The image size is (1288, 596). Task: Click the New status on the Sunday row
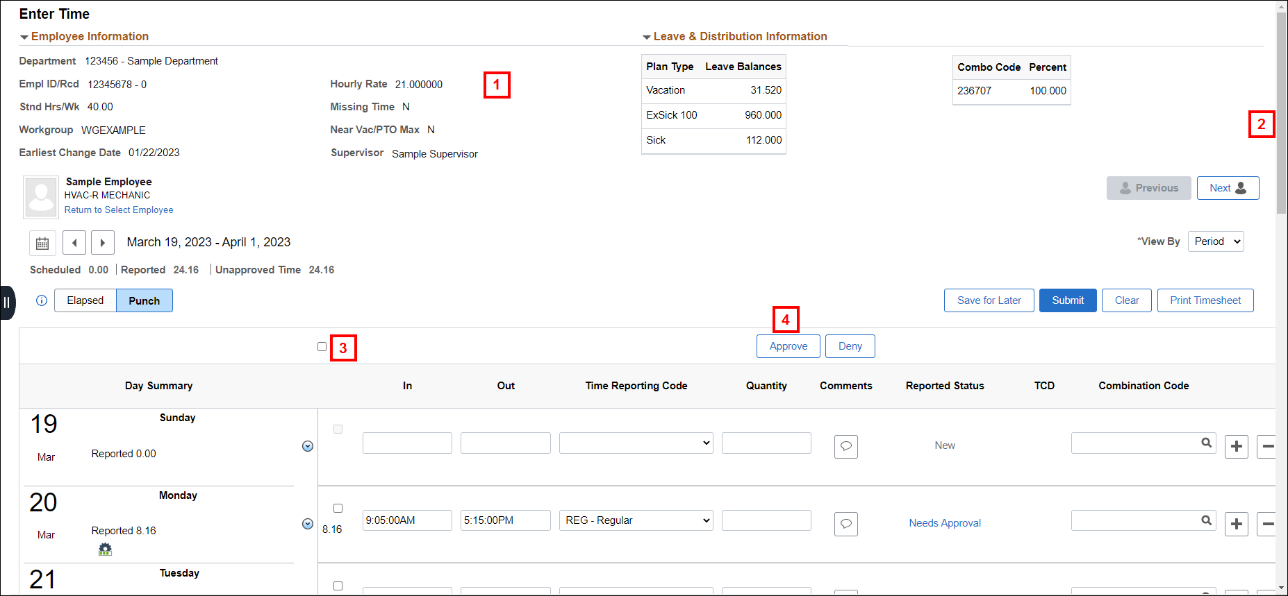pyautogui.click(x=945, y=445)
